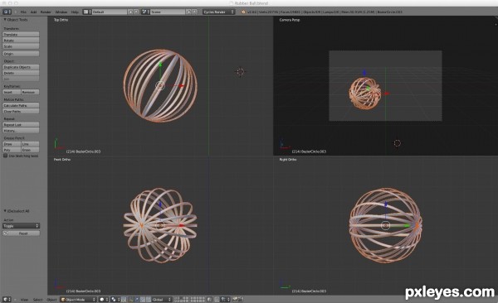Click Calculate Paths button

tap(21, 105)
